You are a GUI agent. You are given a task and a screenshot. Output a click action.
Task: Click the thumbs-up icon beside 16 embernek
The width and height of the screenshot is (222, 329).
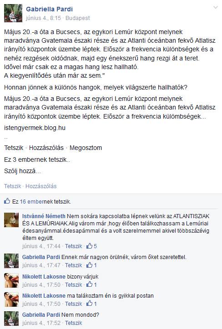click(x=7, y=201)
